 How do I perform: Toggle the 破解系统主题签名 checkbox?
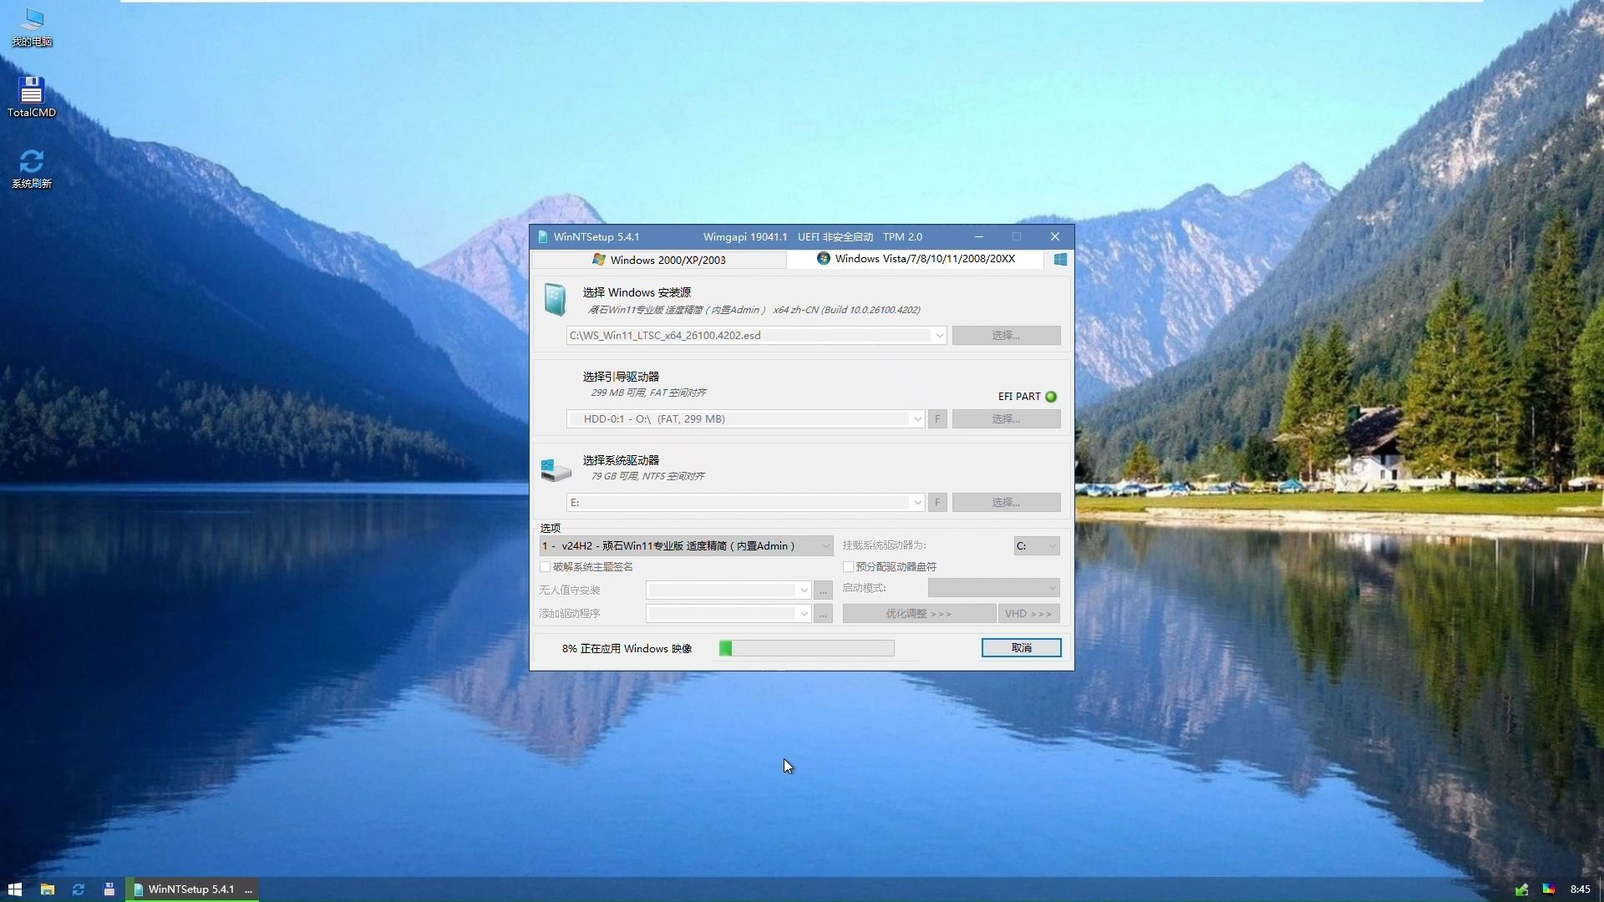[546, 567]
